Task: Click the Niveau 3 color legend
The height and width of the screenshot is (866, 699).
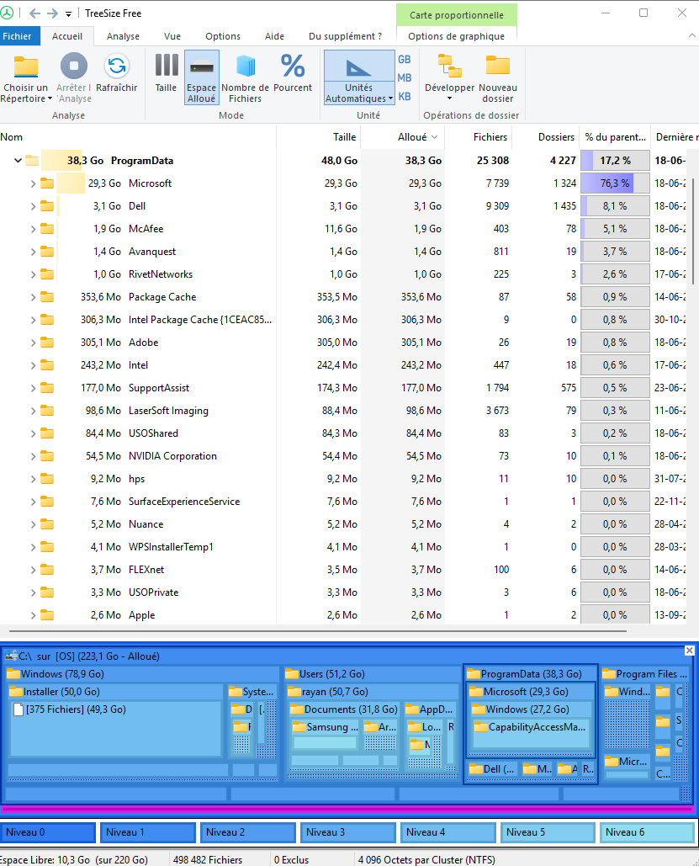Action: click(x=348, y=832)
